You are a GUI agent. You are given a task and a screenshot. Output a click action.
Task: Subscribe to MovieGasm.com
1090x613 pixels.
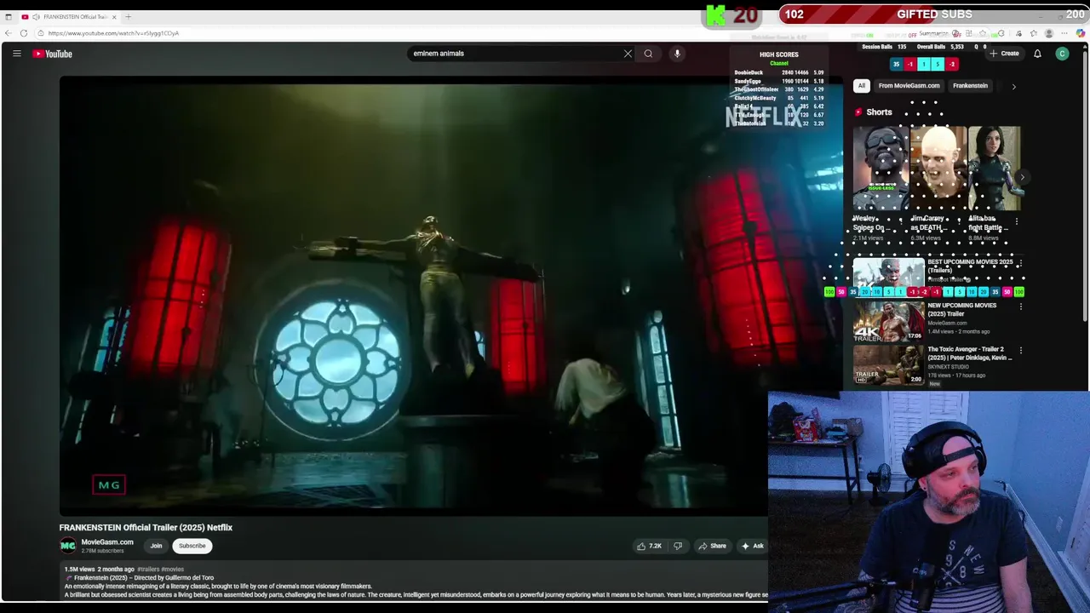(x=192, y=546)
